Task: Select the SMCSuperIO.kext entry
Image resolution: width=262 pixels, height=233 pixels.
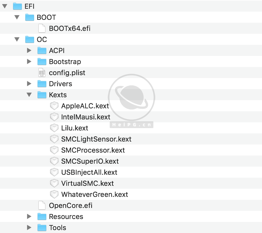Action: tap(90, 161)
